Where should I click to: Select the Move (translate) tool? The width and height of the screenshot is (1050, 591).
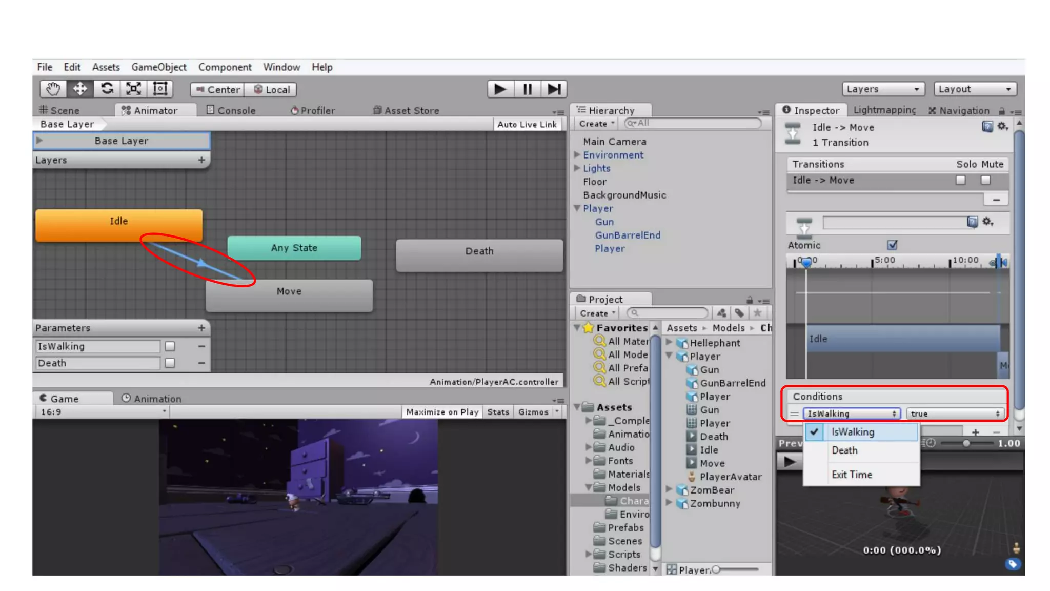pos(80,89)
